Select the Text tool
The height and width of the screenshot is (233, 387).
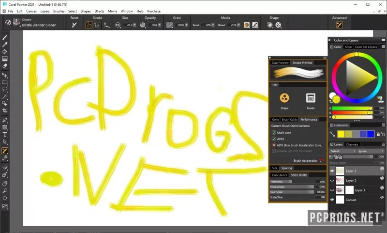coord(5,135)
